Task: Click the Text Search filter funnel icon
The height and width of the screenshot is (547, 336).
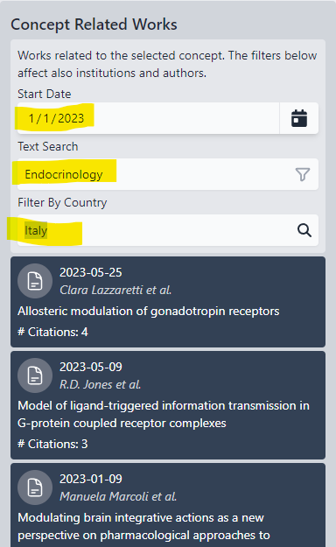Action: [303, 174]
